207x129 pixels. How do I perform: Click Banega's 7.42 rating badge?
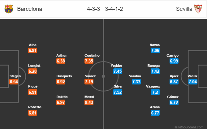pyautogui.click(x=155, y=71)
